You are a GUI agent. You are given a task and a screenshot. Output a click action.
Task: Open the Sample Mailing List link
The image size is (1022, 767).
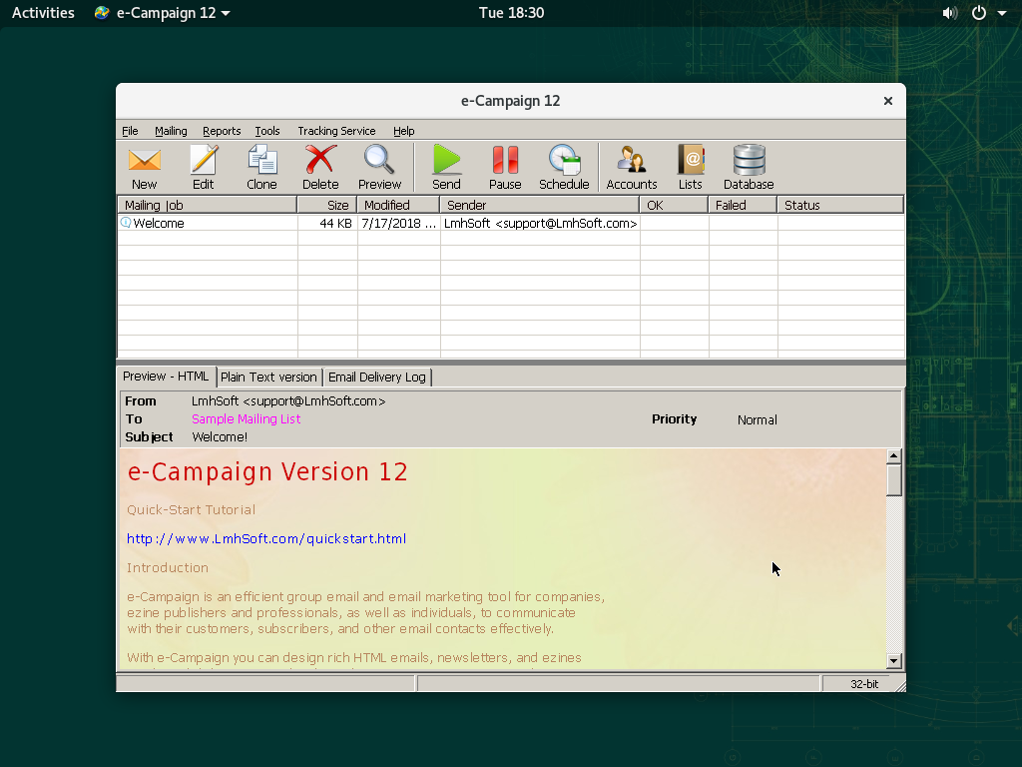click(246, 418)
